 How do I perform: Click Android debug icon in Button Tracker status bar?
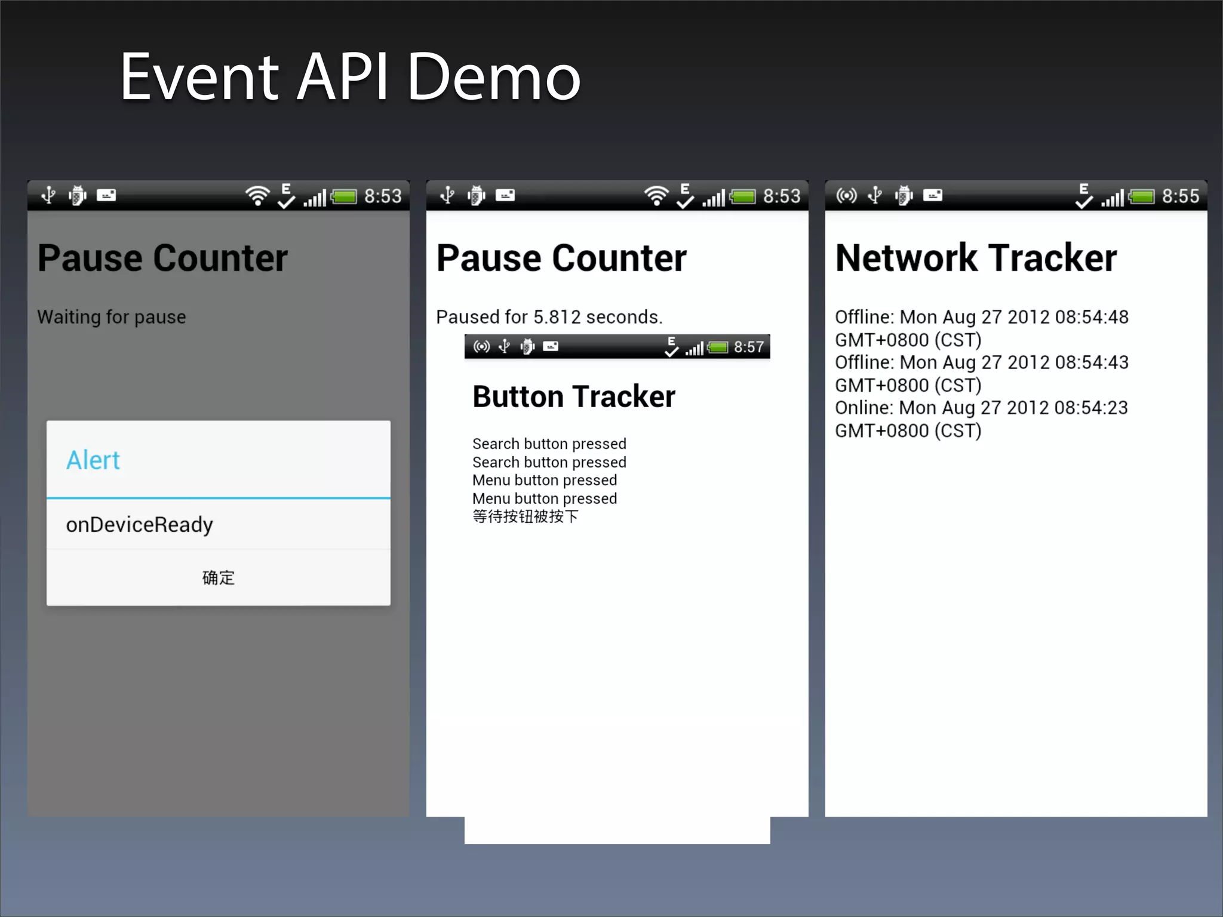(x=527, y=346)
